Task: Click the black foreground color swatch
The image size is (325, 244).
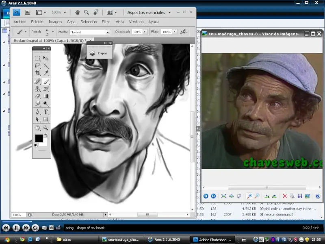Action: point(39,138)
